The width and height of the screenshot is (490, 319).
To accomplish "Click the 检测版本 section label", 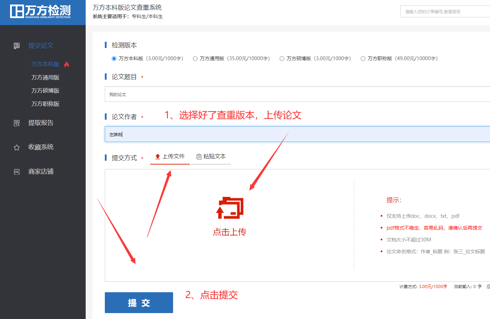I will 124,45.
